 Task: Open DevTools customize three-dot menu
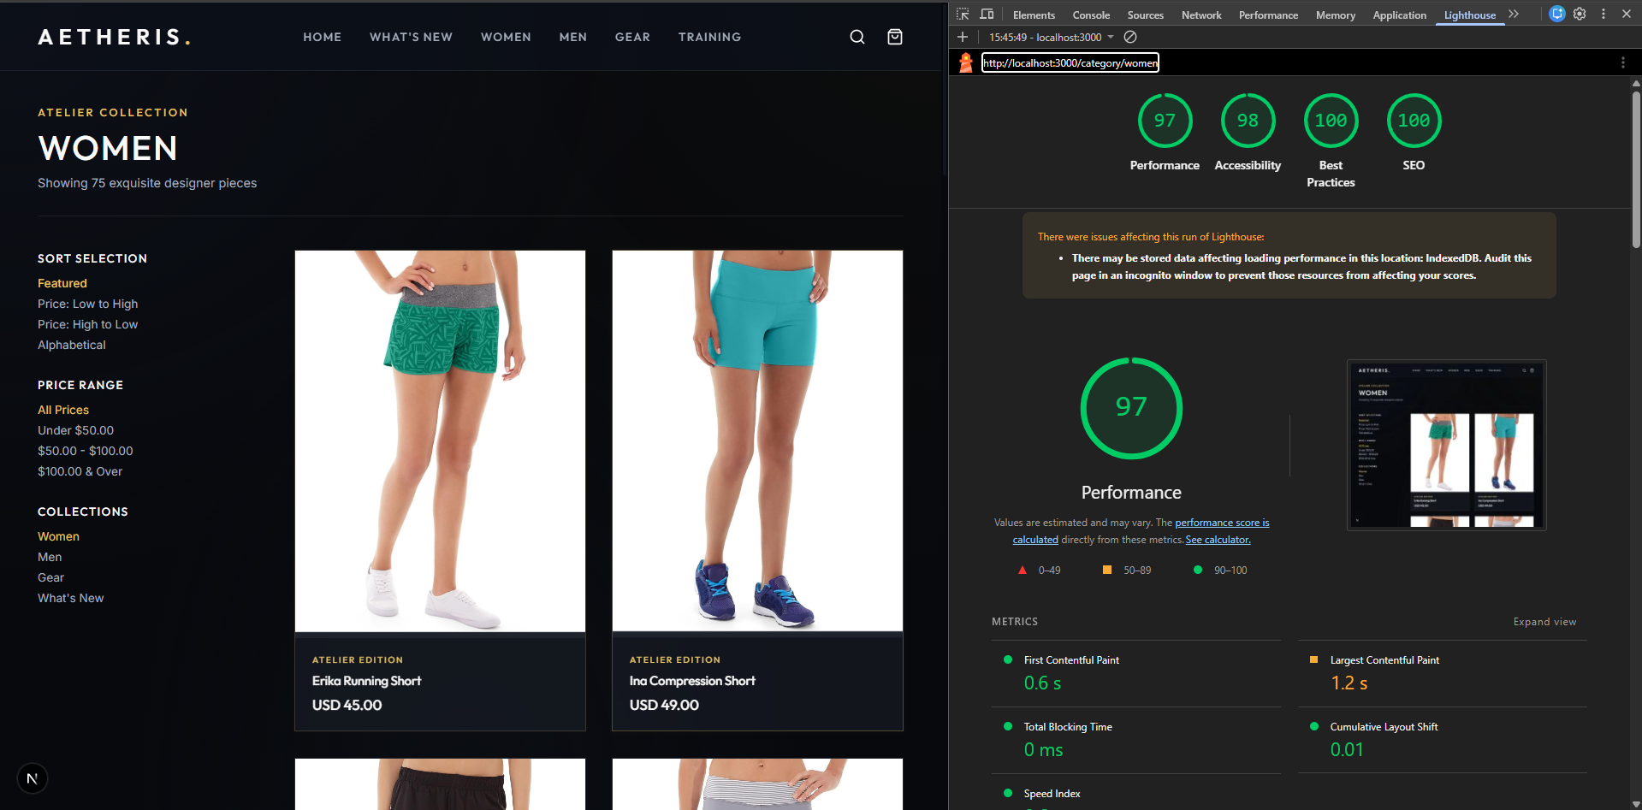1603,15
